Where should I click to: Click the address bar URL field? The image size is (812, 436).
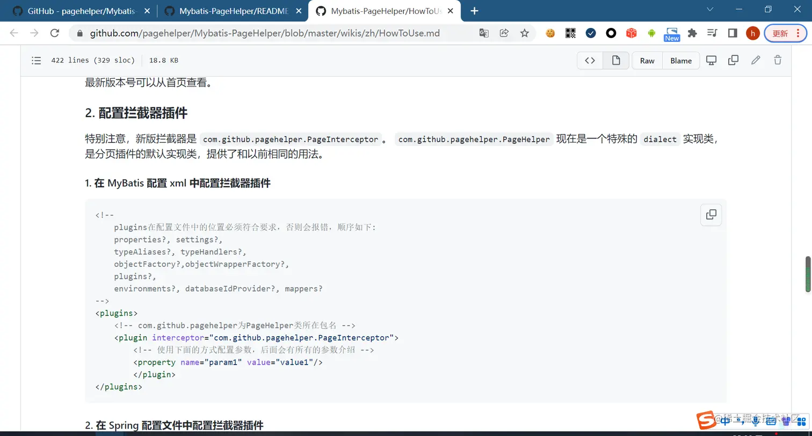click(265, 33)
